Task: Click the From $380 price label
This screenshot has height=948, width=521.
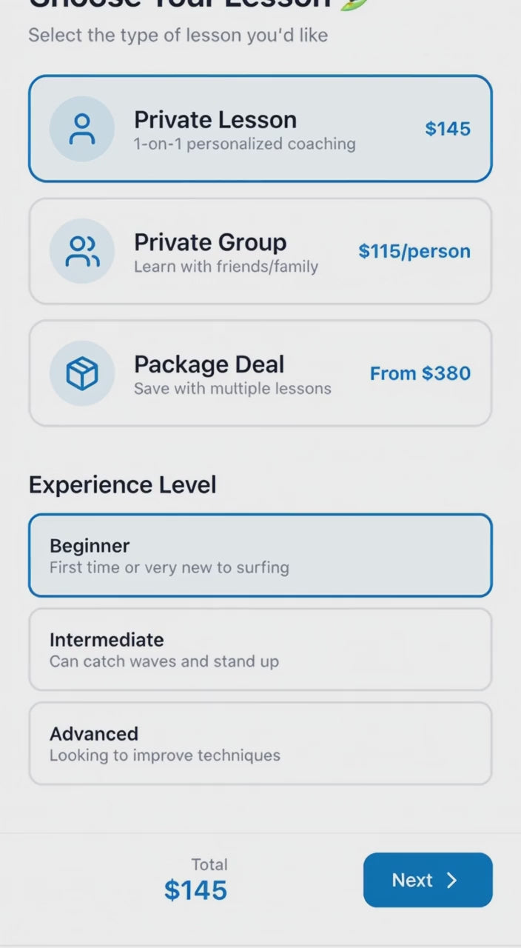Action: coord(420,373)
